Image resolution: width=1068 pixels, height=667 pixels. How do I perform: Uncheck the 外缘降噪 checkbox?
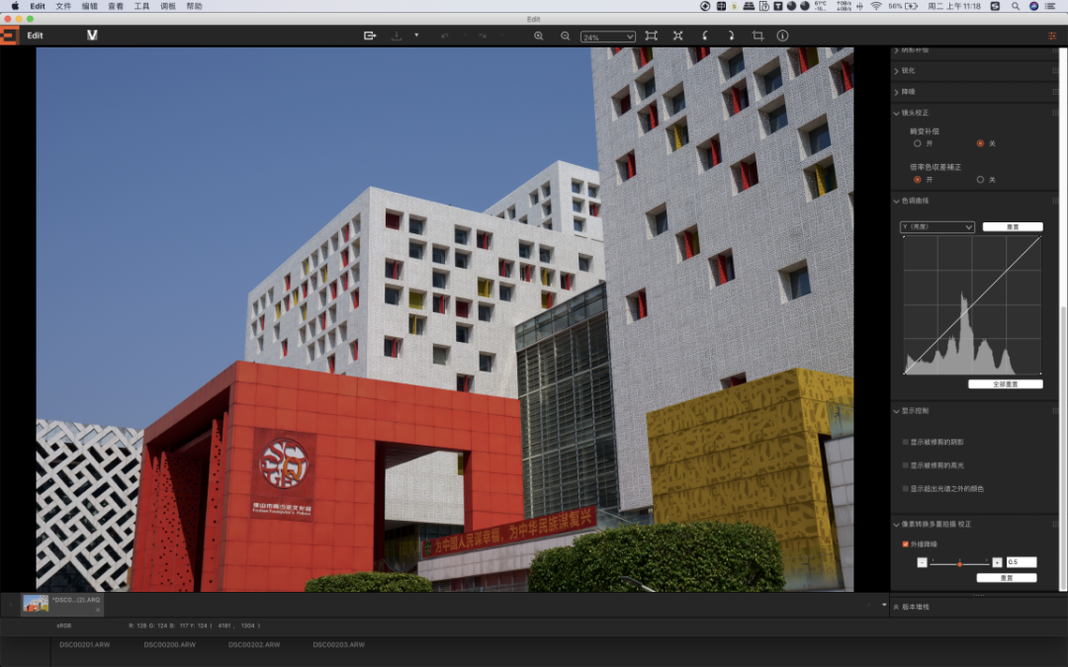[x=905, y=544]
